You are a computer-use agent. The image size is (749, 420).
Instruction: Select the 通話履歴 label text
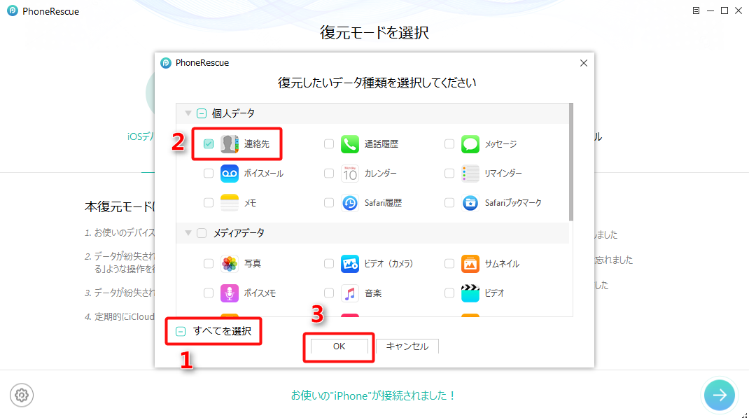click(381, 143)
